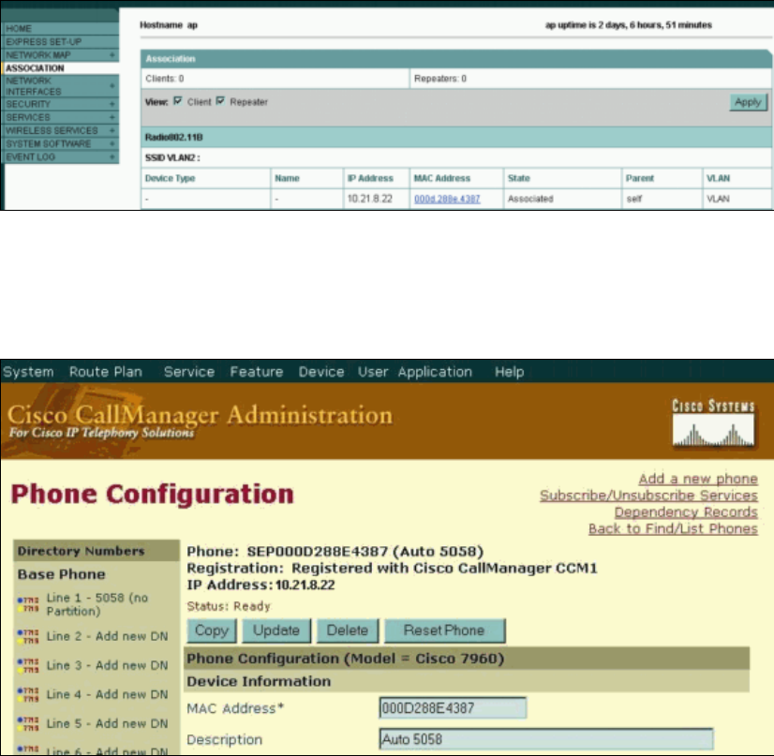Open EXPRESS SET-UP in the sidebar
The image size is (774, 756).
pyautogui.click(x=43, y=42)
